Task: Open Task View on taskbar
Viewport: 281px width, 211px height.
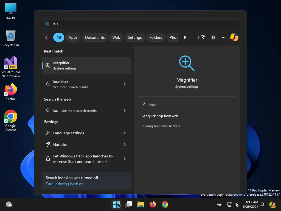Action: coord(129,204)
